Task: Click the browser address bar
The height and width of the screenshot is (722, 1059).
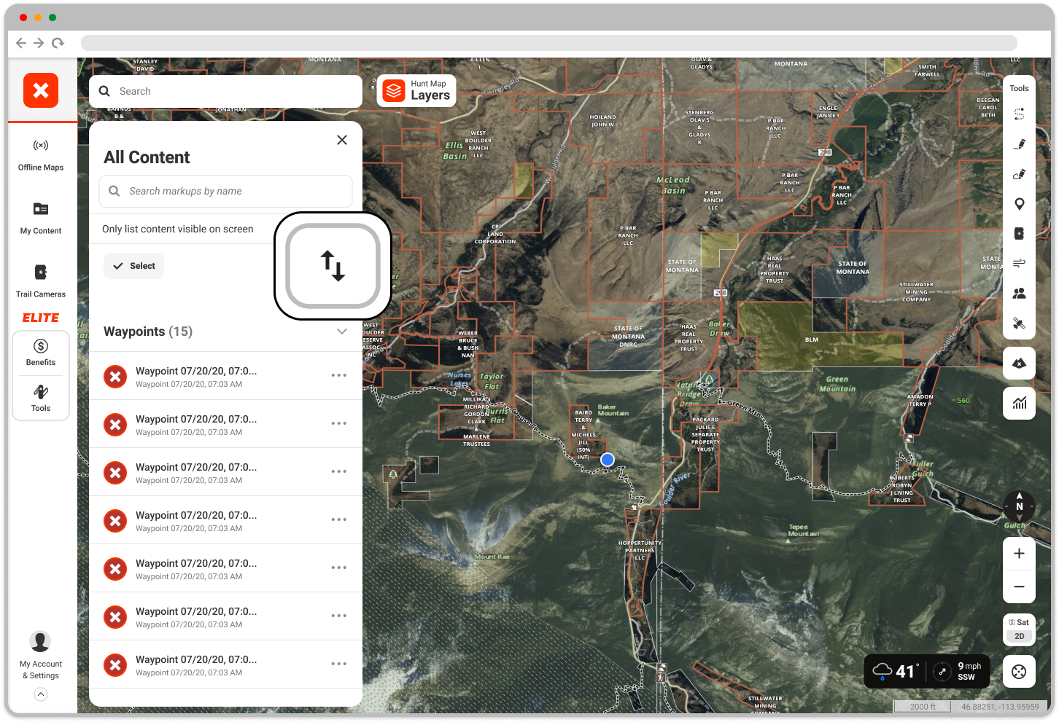Action: (548, 43)
